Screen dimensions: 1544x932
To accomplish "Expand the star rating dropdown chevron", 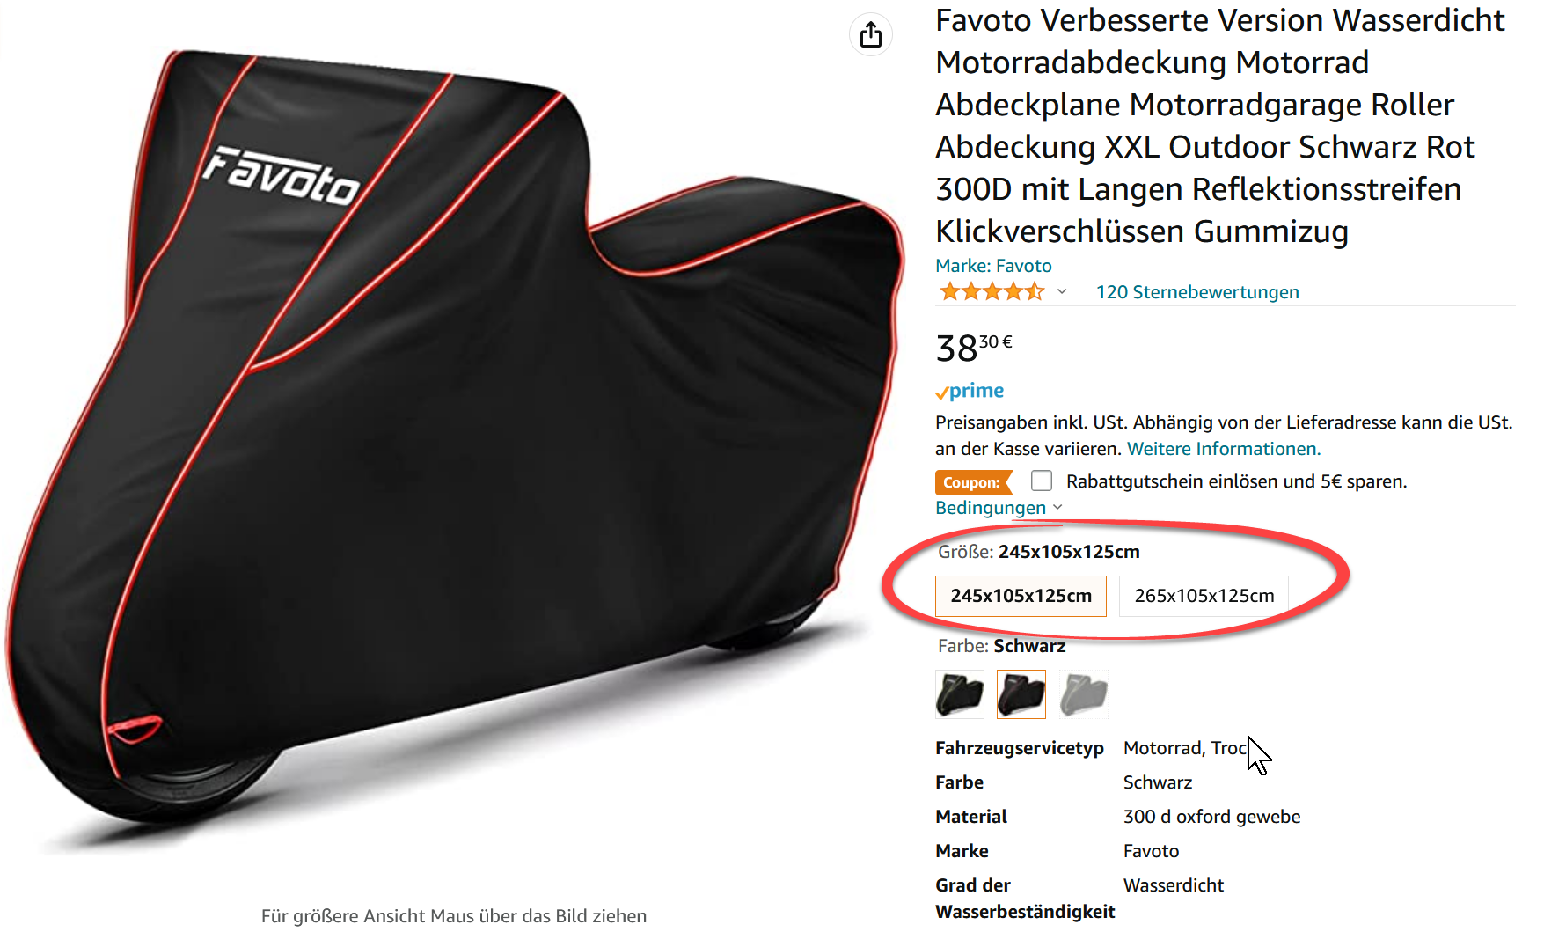I will click(x=1062, y=291).
